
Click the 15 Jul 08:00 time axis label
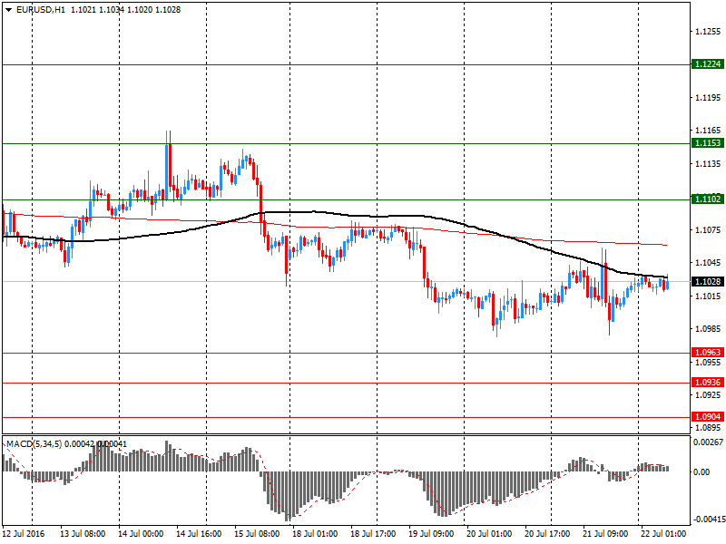click(257, 534)
